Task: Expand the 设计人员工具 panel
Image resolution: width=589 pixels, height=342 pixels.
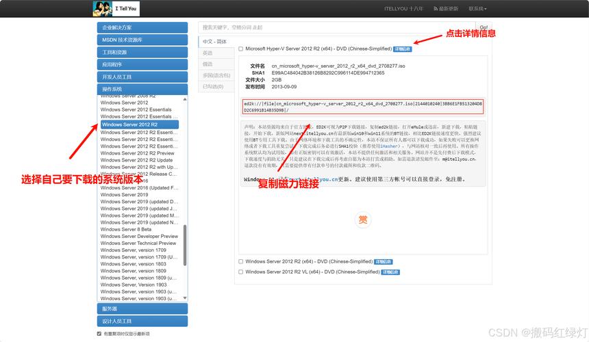Action: click(x=142, y=321)
